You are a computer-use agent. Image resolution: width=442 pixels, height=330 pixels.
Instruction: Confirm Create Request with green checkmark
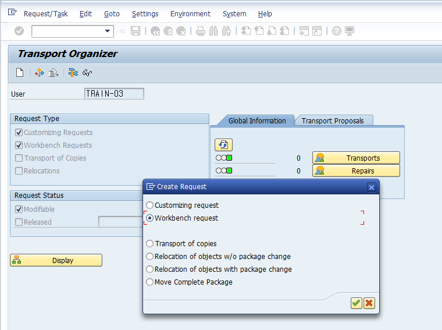[357, 303]
